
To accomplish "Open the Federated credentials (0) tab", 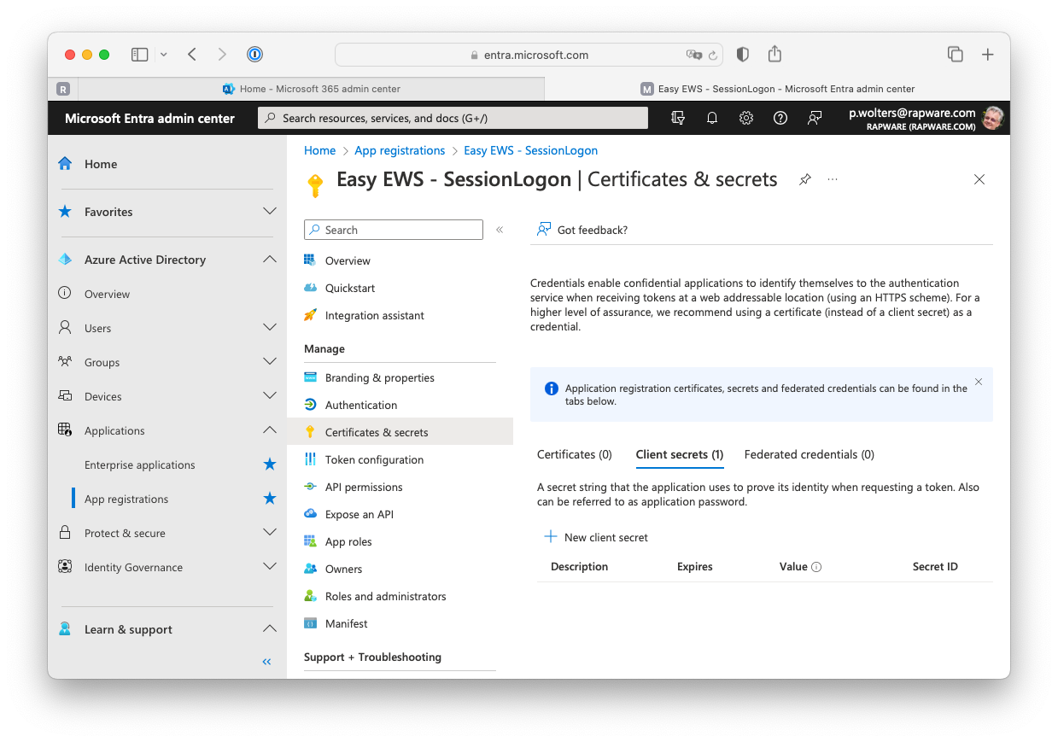I will [810, 454].
